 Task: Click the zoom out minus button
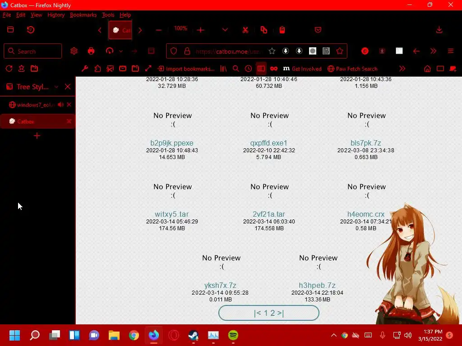pyautogui.click(x=158, y=30)
